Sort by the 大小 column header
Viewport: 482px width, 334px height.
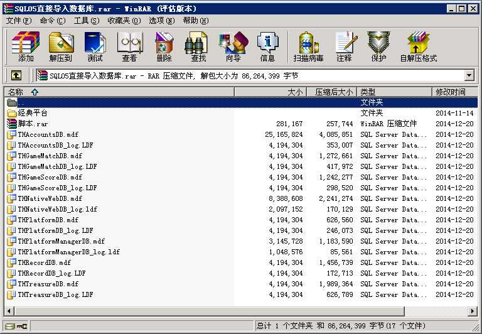tap(270, 92)
